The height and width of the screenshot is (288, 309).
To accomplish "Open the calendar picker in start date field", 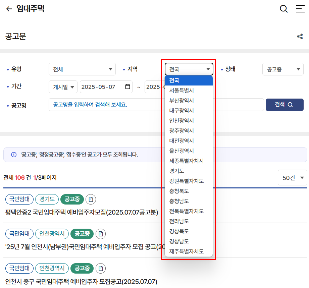I will [x=128, y=87].
